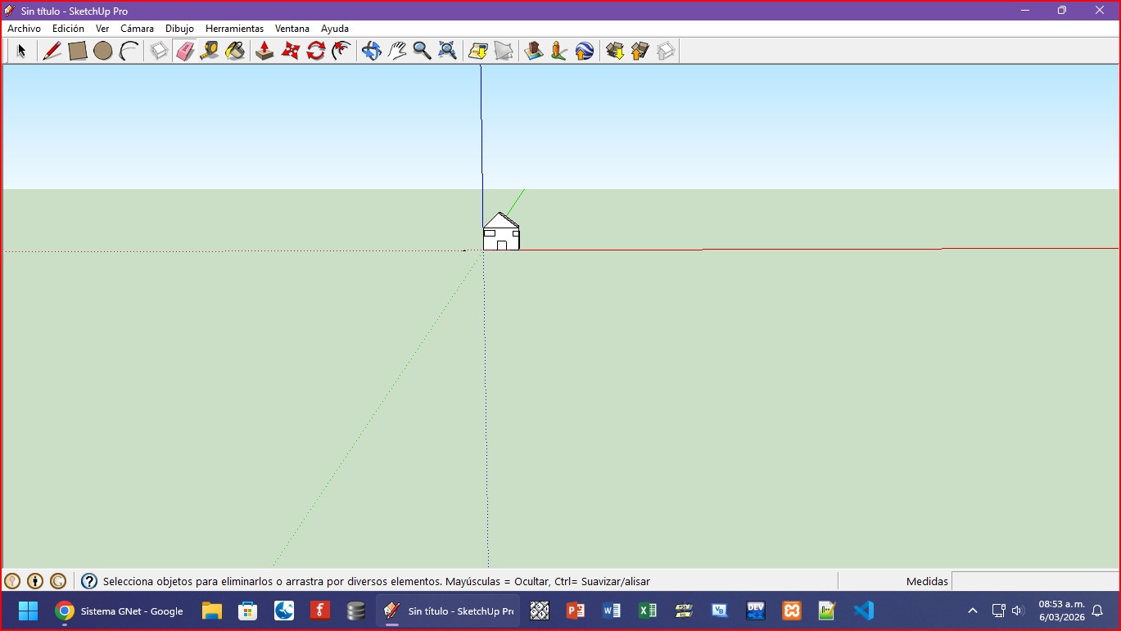Activate the Tape Measure tool
Image resolution: width=1121 pixels, height=631 pixels.
pos(210,51)
